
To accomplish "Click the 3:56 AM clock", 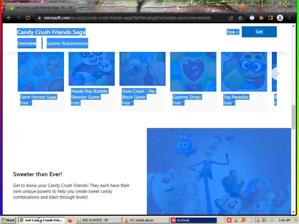I will click(284, 220).
